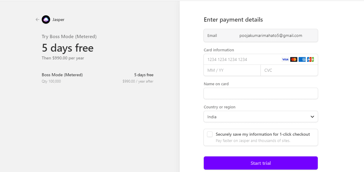The image size is (364, 172).
Task: Click the back arrow next to Jasper
Action: 37,20
